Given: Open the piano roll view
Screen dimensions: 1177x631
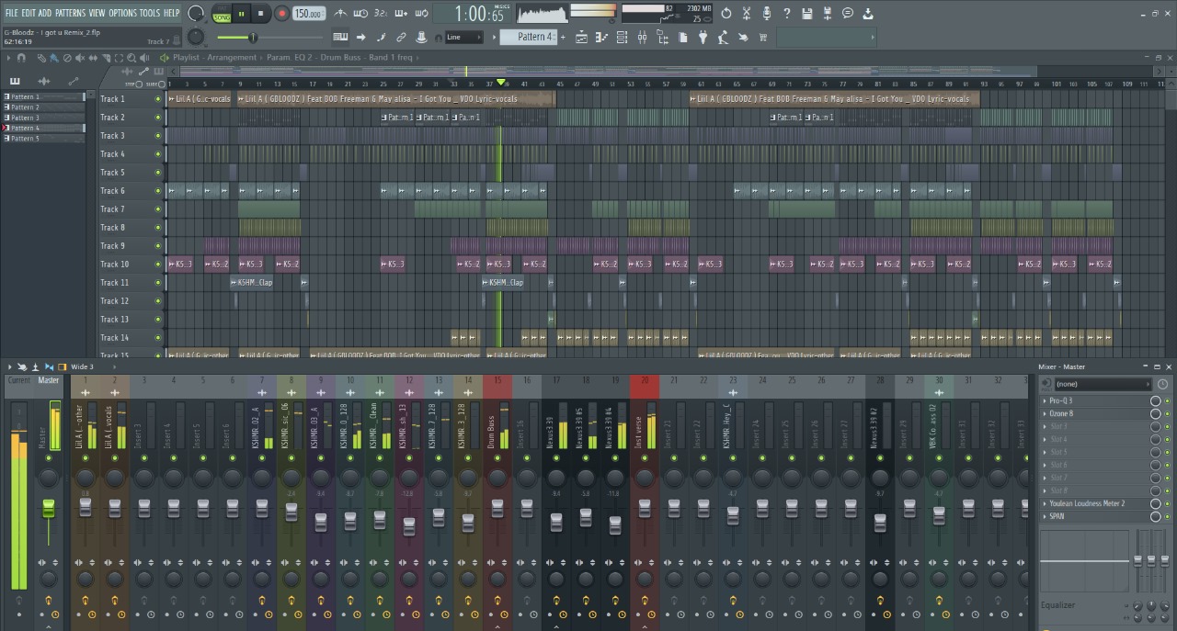Looking at the screenshot, I should 602,38.
